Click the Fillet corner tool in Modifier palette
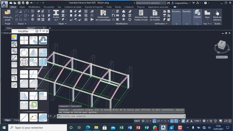The width and height of the screenshot is (233, 131). (x=24, y=84)
